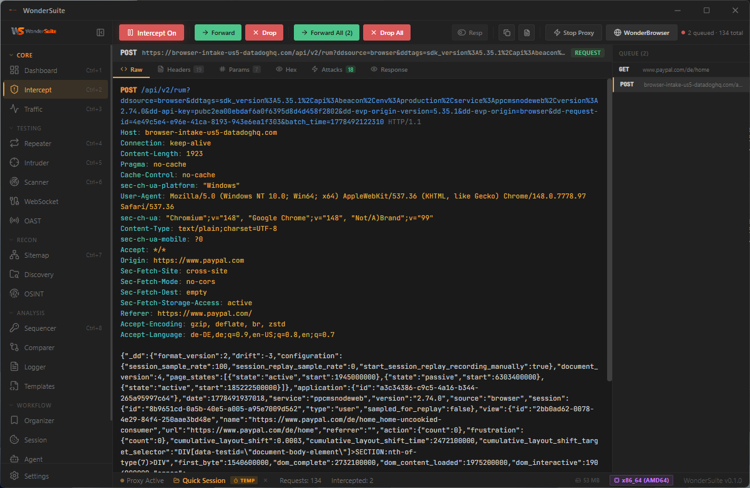This screenshot has height=488, width=750.
Task: Click the Host header line in the editor
Action: pos(198,132)
